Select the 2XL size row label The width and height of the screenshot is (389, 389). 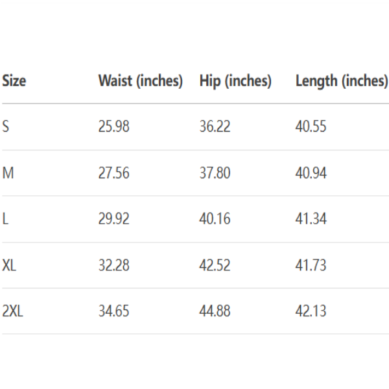point(13,311)
